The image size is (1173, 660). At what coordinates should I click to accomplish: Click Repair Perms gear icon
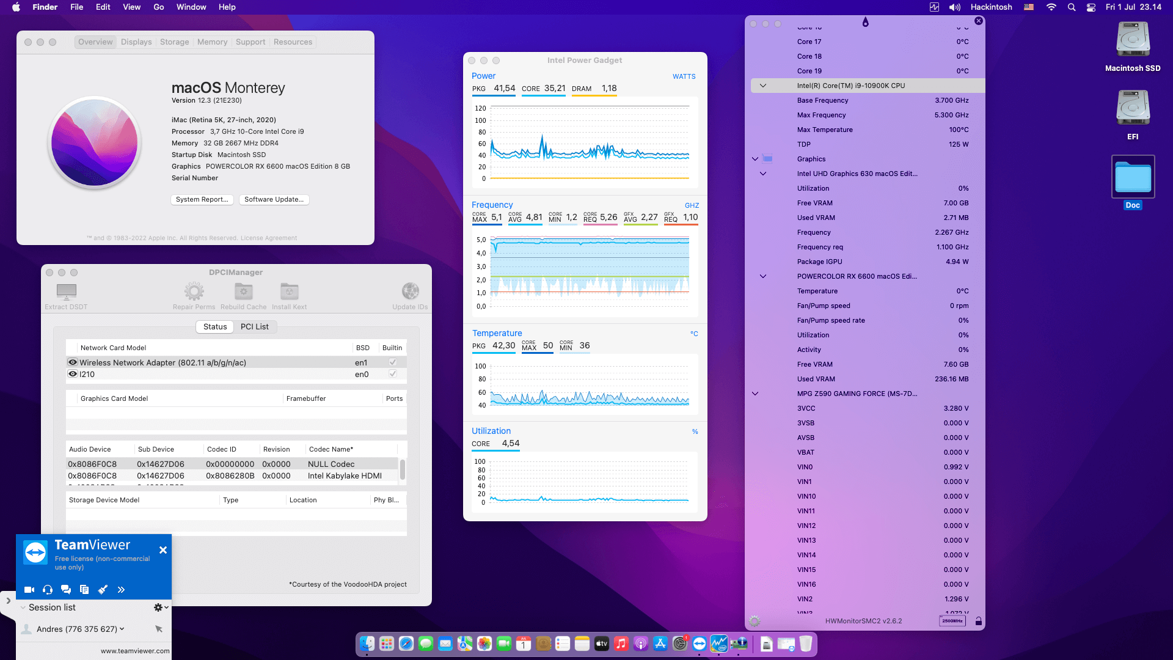(x=194, y=291)
